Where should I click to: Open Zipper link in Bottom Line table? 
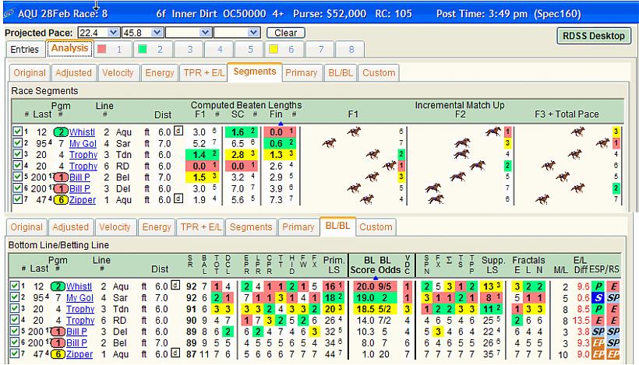(79, 354)
